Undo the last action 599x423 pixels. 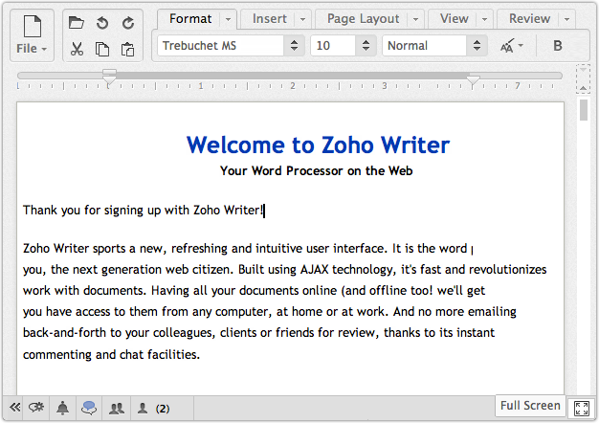coord(101,23)
